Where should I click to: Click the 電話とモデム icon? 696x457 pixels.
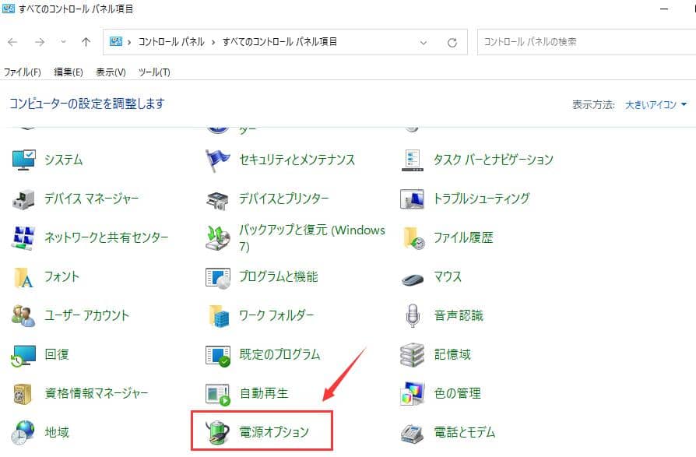point(412,432)
